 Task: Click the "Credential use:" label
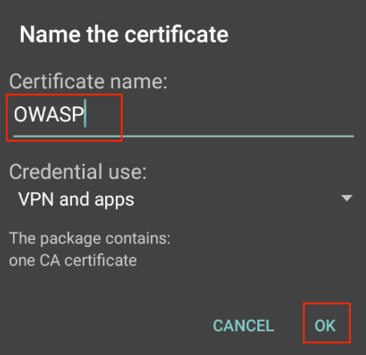pos(78,172)
